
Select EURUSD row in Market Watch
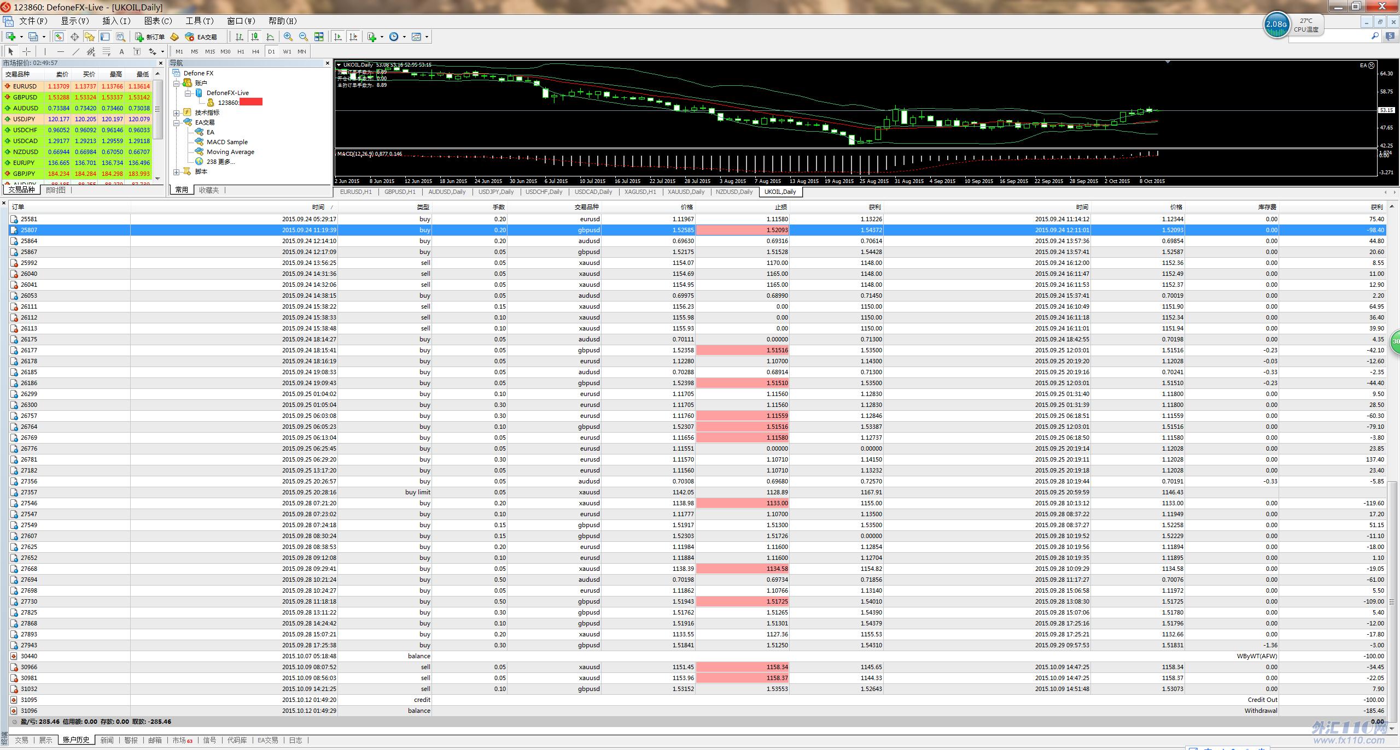(77, 86)
